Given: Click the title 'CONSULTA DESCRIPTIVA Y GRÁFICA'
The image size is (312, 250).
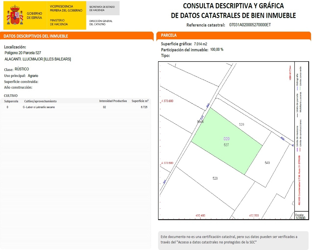Looking at the screenshot, I should 233,6.
